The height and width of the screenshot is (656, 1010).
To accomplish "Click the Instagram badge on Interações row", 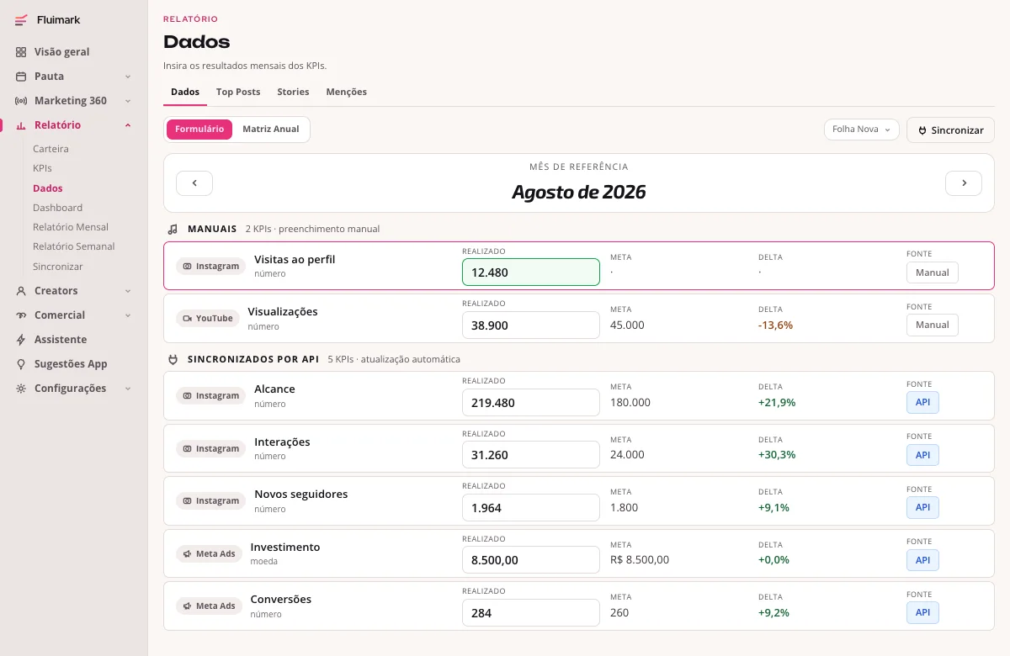I will tap(210, 449).
